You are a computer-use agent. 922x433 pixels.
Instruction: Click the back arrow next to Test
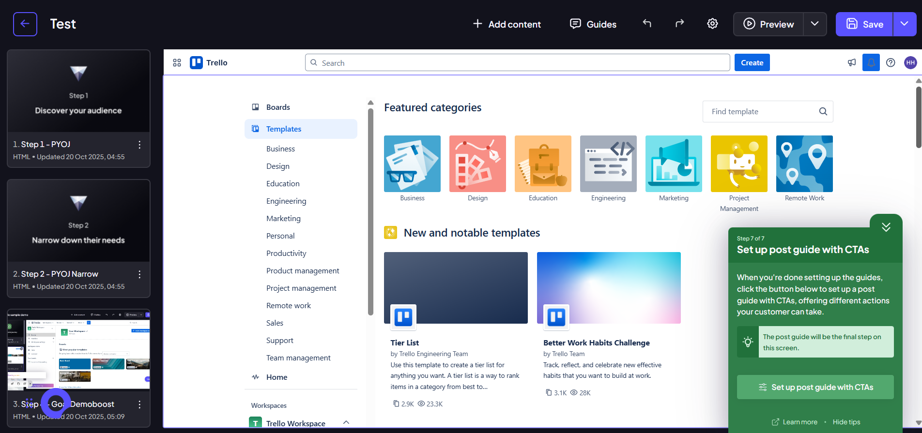(x=25, y=24)
